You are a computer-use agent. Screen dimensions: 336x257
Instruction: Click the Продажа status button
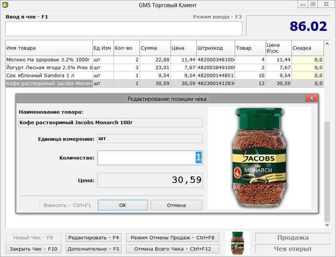pos(293,237)
